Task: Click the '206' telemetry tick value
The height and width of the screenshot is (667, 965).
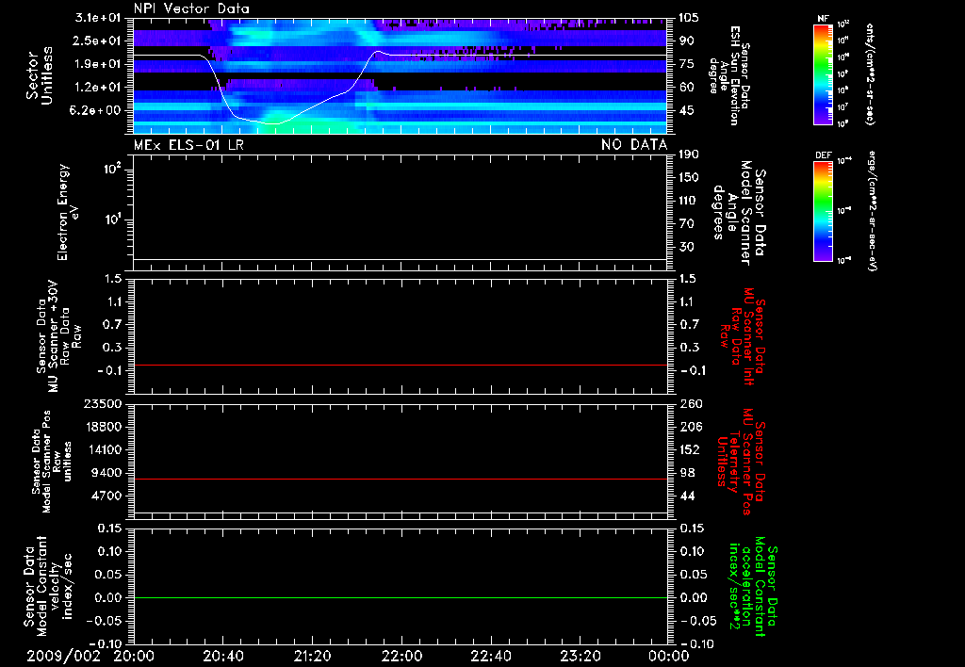Action: point(689,427)
